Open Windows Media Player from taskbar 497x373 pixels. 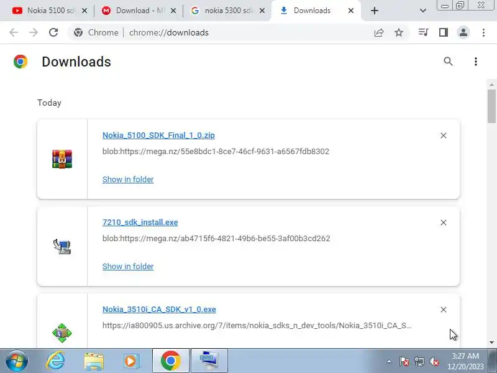pyautogui.click(x=131, y=361)
